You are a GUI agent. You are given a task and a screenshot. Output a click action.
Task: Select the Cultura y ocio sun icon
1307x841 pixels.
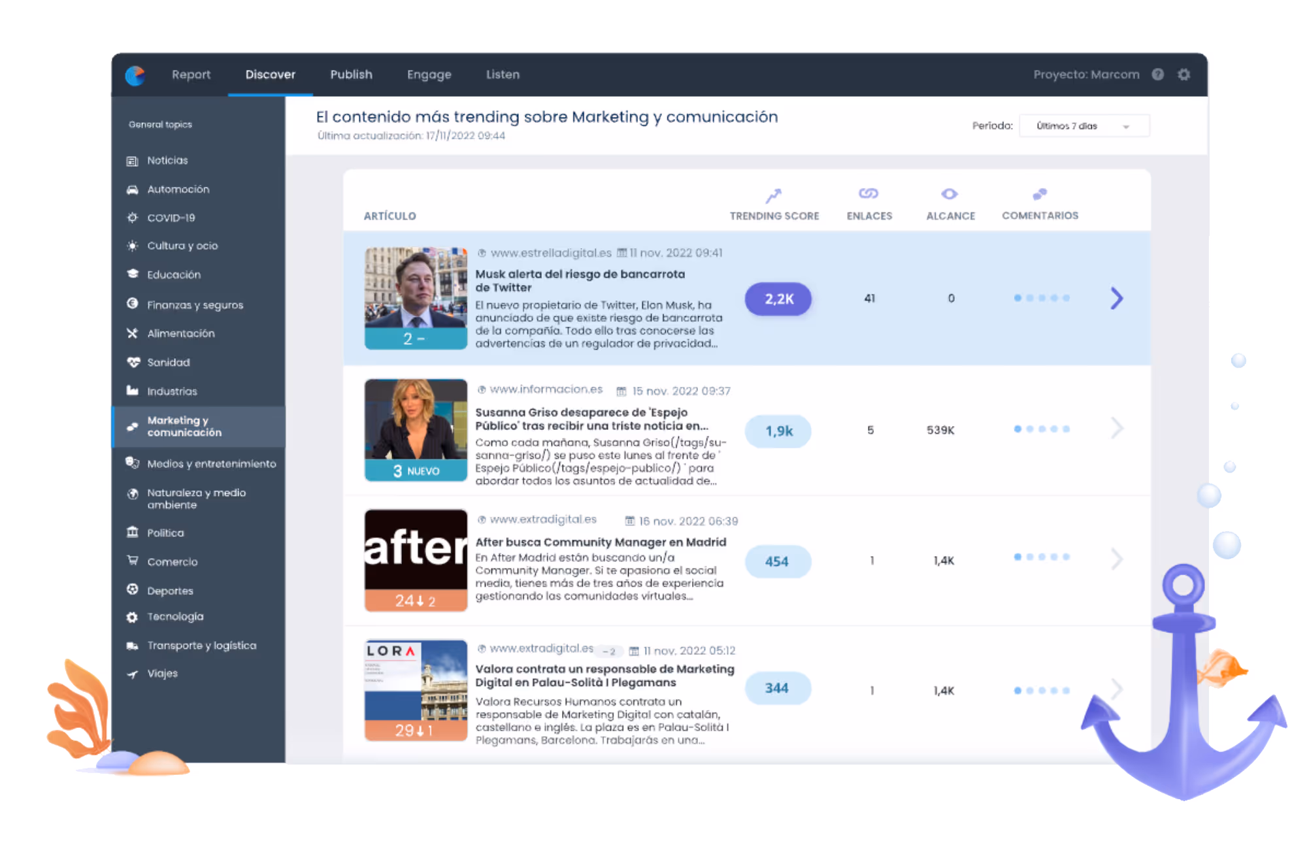coord(133,246)
